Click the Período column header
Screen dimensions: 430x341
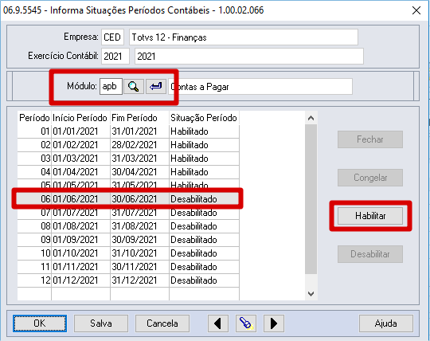pyautogui.click(x=34, y=118)
